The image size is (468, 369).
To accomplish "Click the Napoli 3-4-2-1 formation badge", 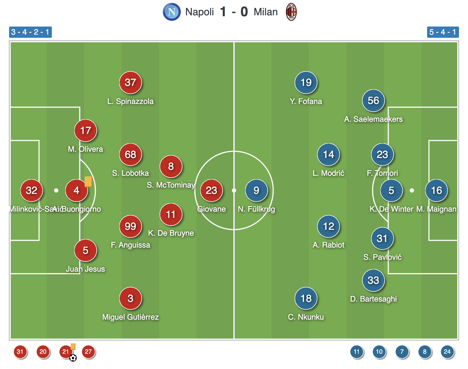I will point(30,32).
